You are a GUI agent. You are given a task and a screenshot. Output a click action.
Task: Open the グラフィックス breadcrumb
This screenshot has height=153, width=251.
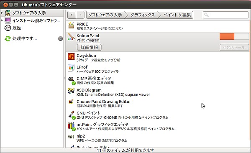point(143,15)
